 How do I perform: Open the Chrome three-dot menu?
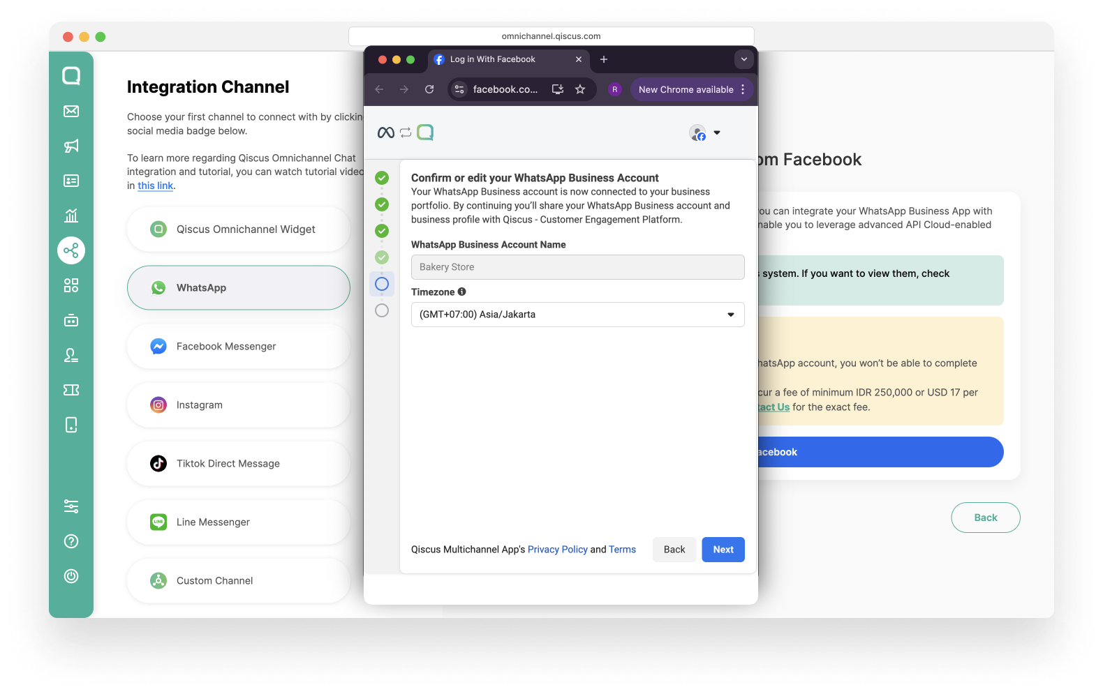pos(743,89)
